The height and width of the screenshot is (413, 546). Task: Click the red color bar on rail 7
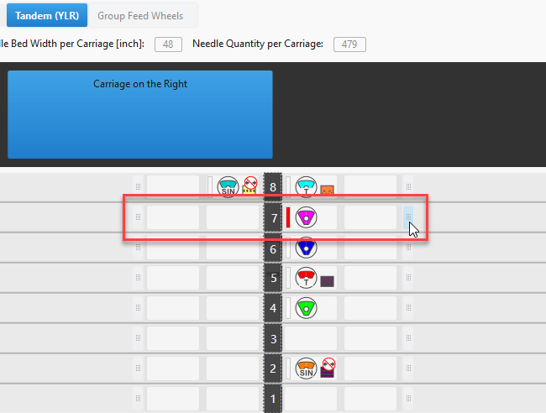coord(288,217)
